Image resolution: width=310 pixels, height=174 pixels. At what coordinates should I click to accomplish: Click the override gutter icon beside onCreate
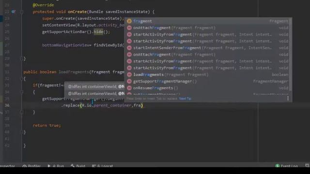tap(13, 12)
